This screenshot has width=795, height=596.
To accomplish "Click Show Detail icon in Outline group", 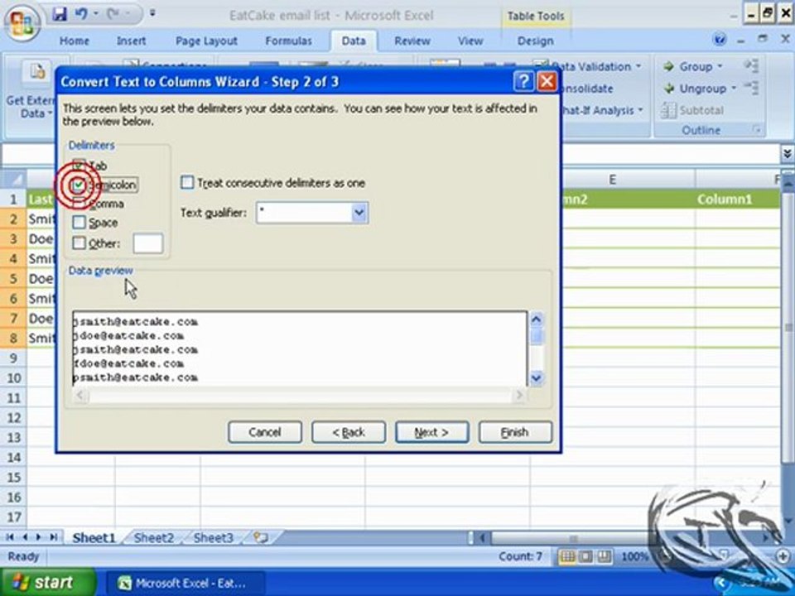I will pyautogui.click(x=751, y=65).
